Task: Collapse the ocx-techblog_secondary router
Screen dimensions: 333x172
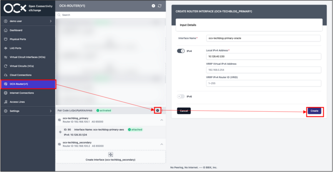Action: click(162, 144)
